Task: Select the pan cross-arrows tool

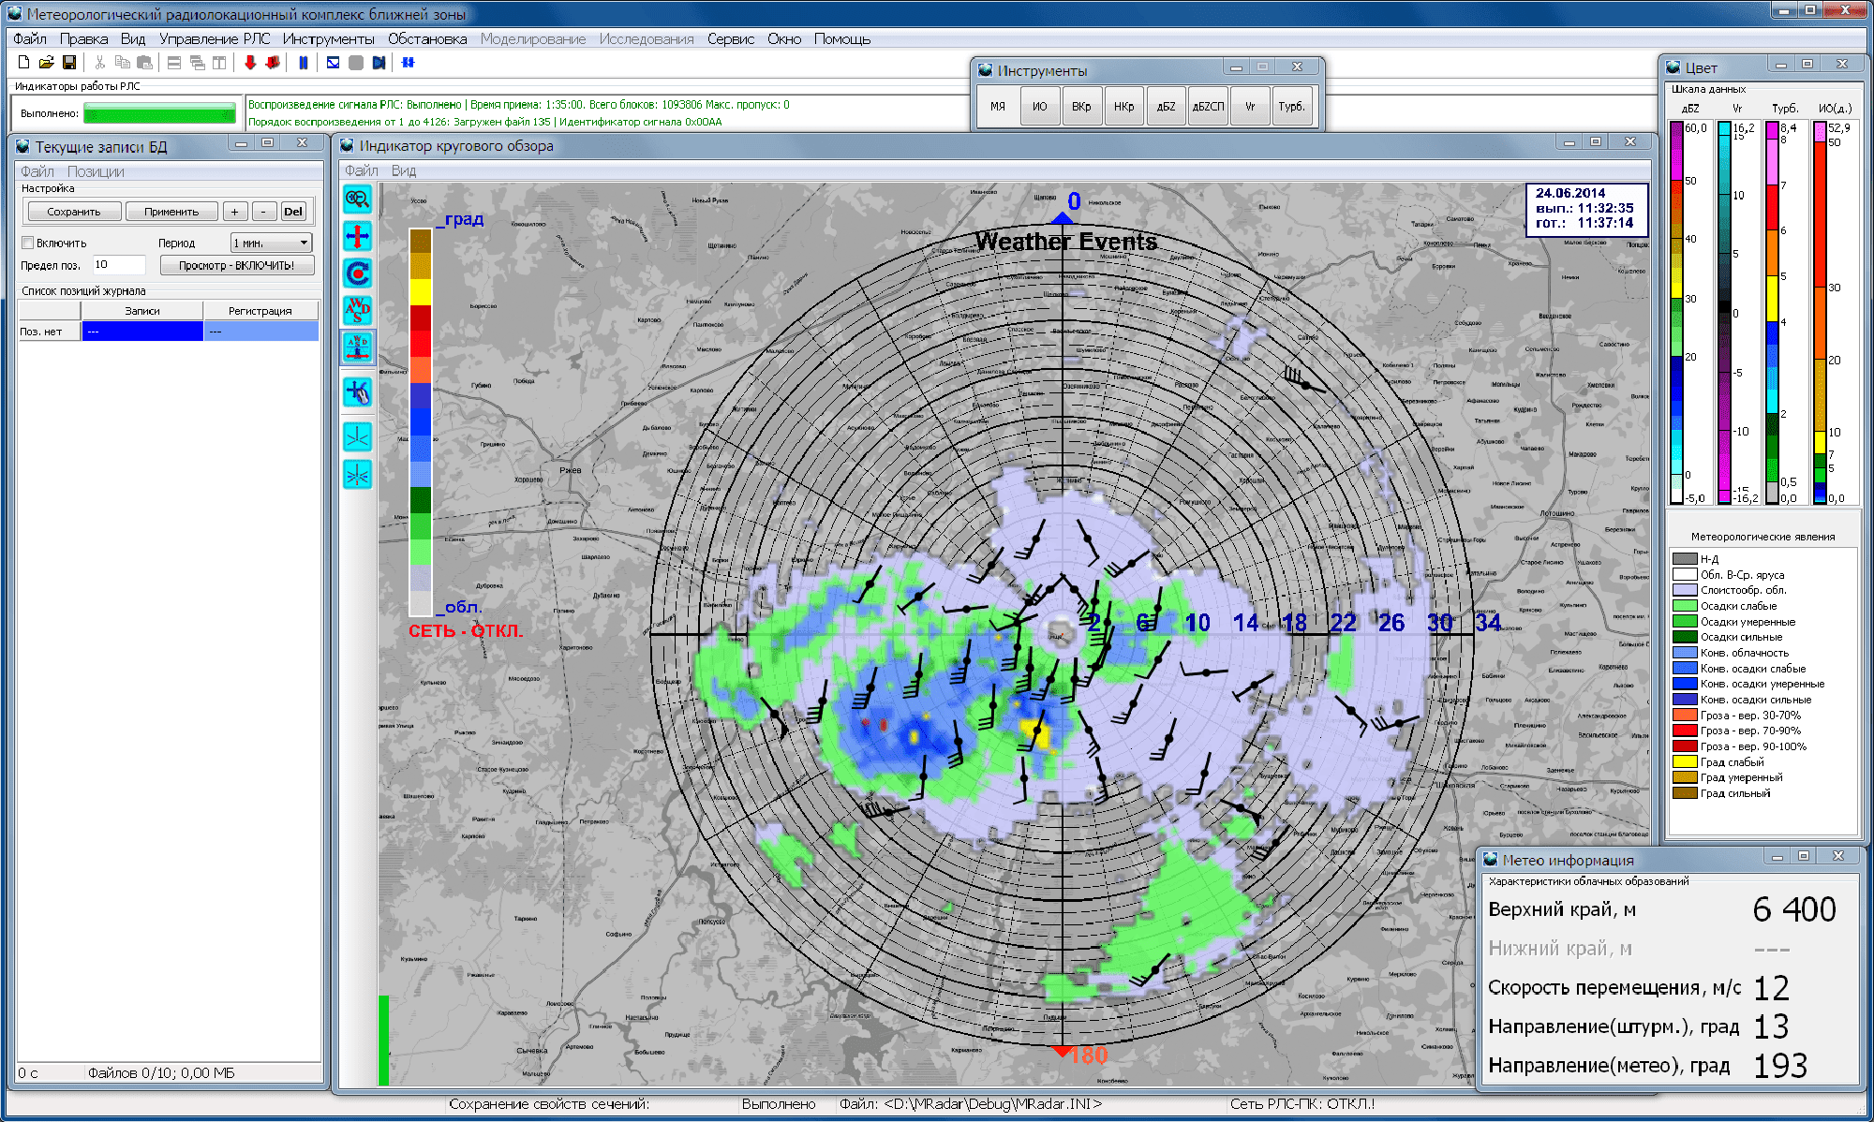Action: pos(358,236)
